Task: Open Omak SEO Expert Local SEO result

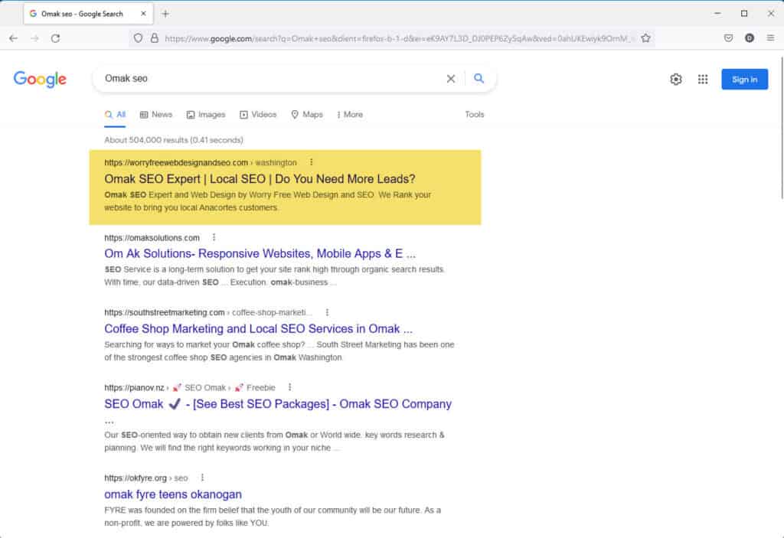Action: [260, 179]
